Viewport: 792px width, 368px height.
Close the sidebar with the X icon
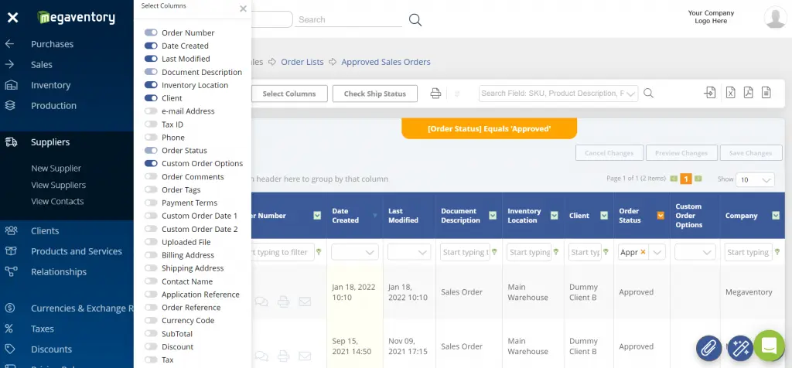click(x=12, y=19)
